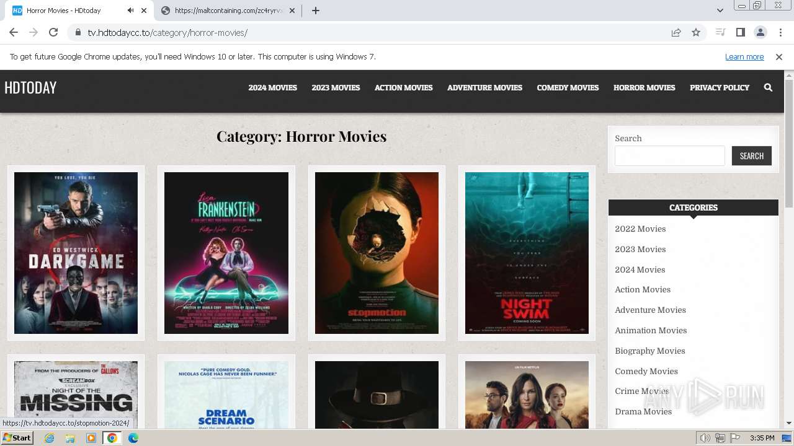Select Animation Movies category
The width and height of the screenshot is (794, 446).
(651, 331)
